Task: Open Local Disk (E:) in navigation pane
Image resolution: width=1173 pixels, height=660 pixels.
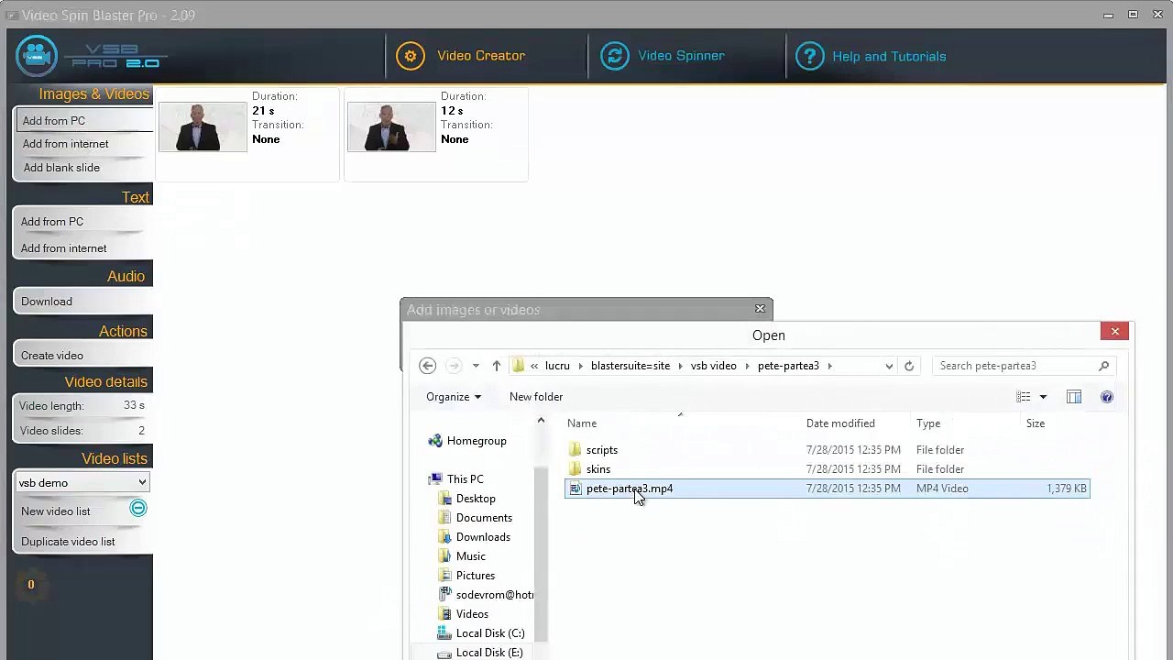Action: click(x=489, y=653)
